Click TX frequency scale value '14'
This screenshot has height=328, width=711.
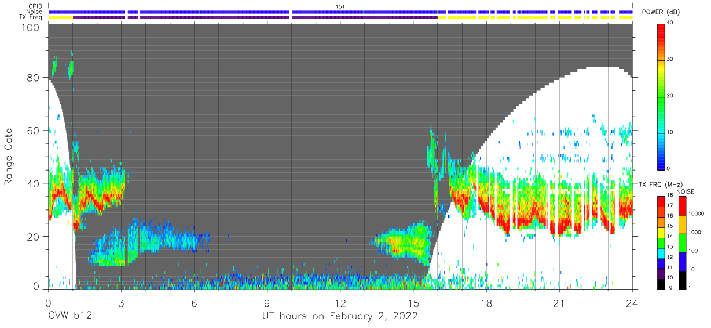coord(670,237)
